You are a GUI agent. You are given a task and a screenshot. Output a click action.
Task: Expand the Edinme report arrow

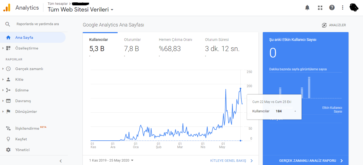click(3, 90)
